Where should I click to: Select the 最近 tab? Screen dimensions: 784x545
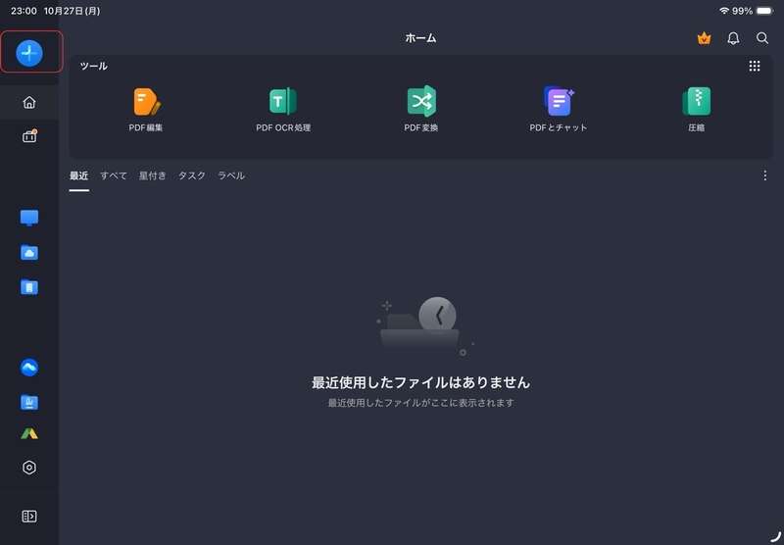79,175
